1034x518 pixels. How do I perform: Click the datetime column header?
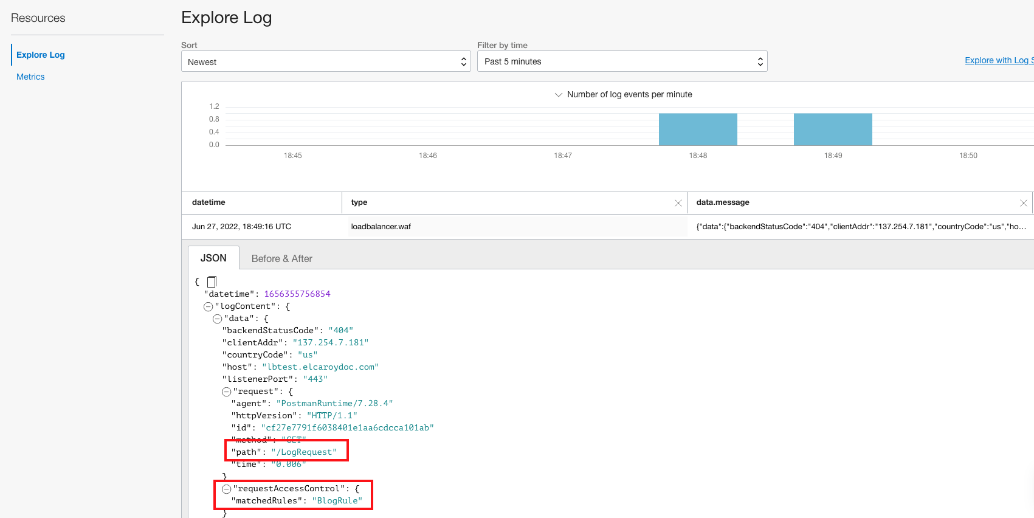(x=209, y=202)
